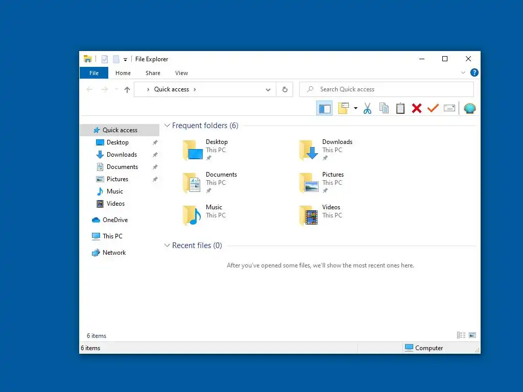Screen dimensions: 523x392
Task: Select Pictures in the navigation pane
Action: 117,179
